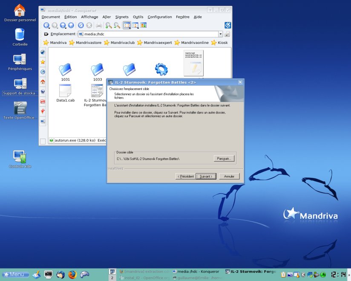Image resolution: width=351 pixels, height=281 pixels.
Task: Open the Document menu
Action: pyautogui.click(x=51, y=17)
